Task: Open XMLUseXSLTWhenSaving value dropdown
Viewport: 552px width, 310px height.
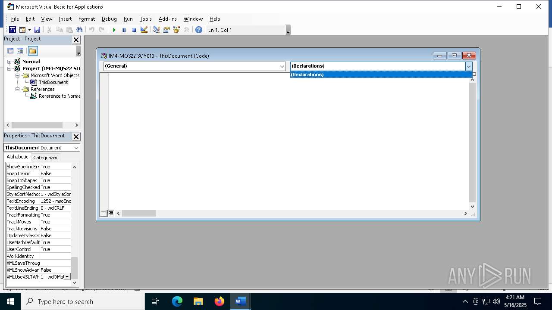Action: 67,277
